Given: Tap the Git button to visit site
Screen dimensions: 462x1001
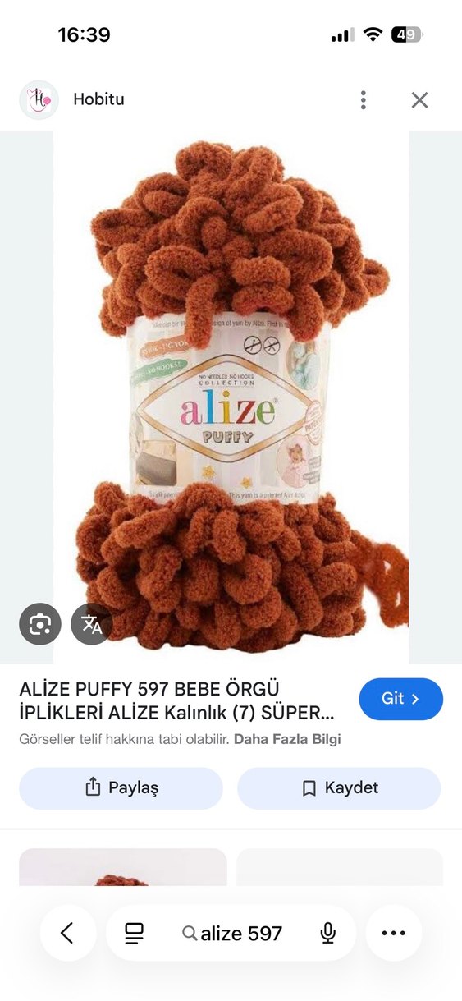Looking at the screenshot, I should [x=400, y=699].
